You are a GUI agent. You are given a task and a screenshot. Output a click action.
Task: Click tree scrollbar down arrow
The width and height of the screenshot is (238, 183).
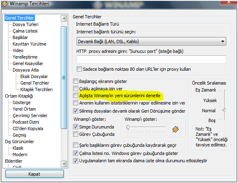pyautogui.click(x=64, y=164)
